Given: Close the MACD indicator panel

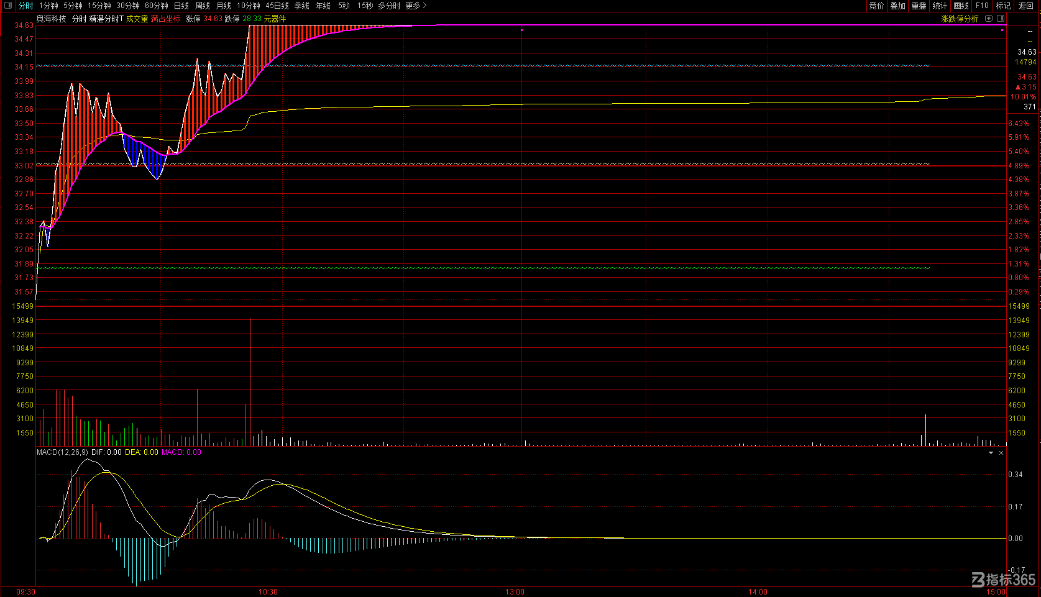Looking at the screenshot, I should pos(1001,453).
